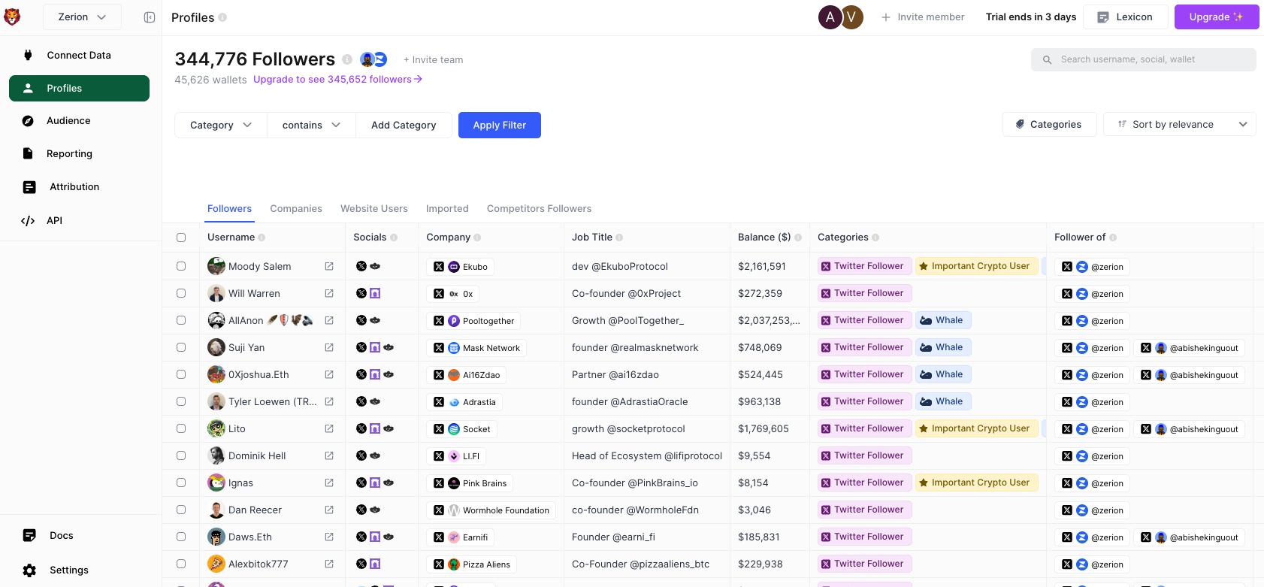Check the box for Suji Yan

[181, 347]
